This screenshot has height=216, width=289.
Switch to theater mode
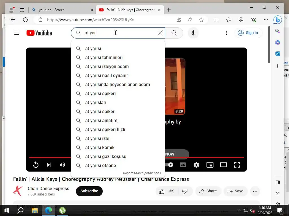[x=224, y=165]
